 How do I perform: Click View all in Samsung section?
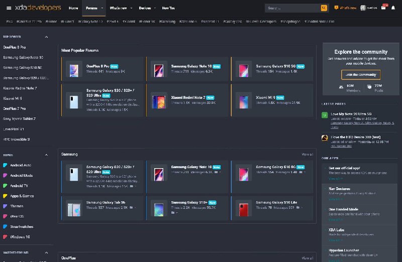tap(307, 155)
